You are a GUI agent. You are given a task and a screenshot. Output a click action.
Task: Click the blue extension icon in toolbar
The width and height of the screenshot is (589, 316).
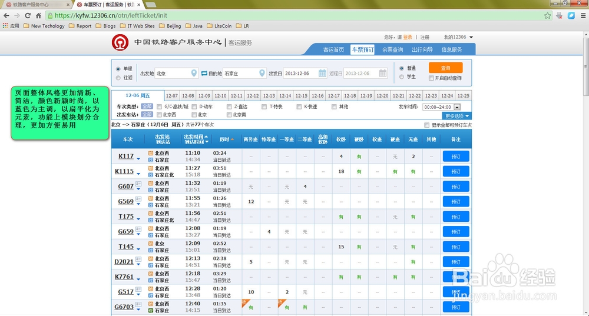click(571, 15)
